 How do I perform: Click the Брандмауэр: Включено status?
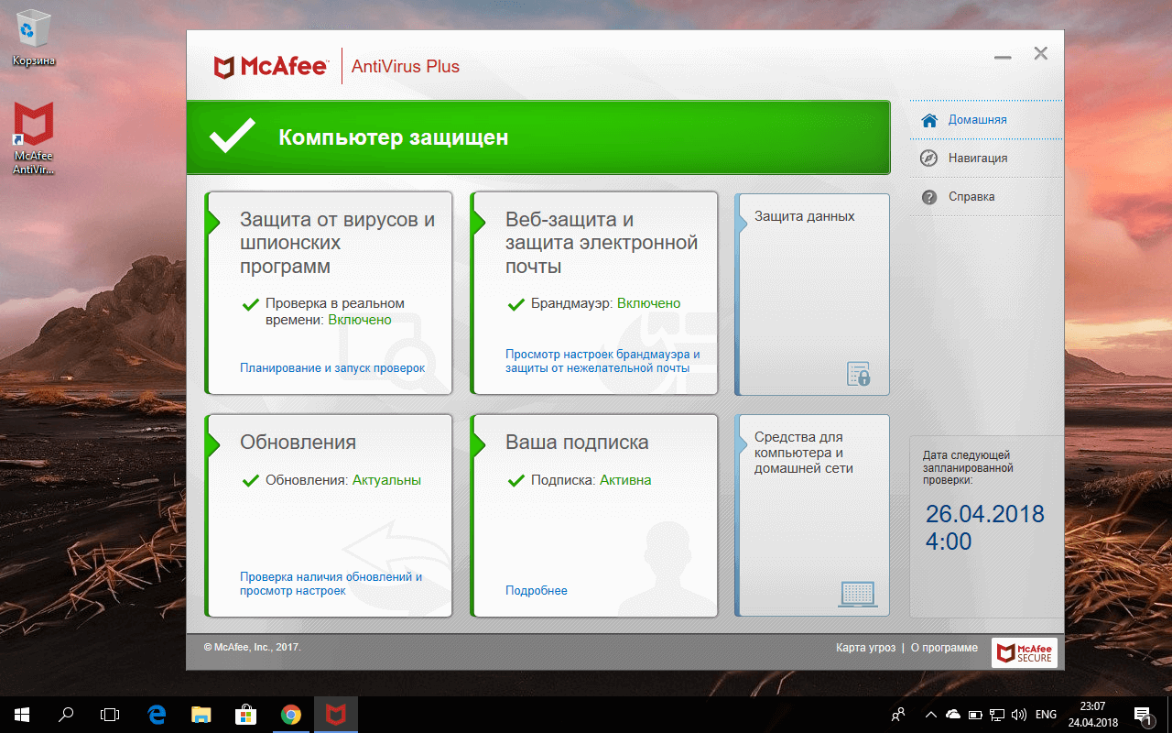pos(594,303)
